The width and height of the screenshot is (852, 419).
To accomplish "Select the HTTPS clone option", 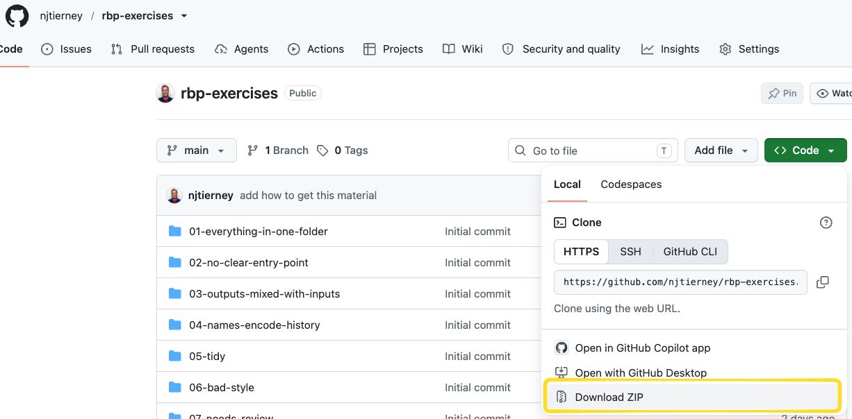I will click(581, 252).
